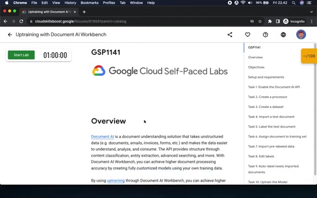This screenshot has height=198, width=317.
Task: Open Spotlight search icon
Action: [x=293, y=3]
